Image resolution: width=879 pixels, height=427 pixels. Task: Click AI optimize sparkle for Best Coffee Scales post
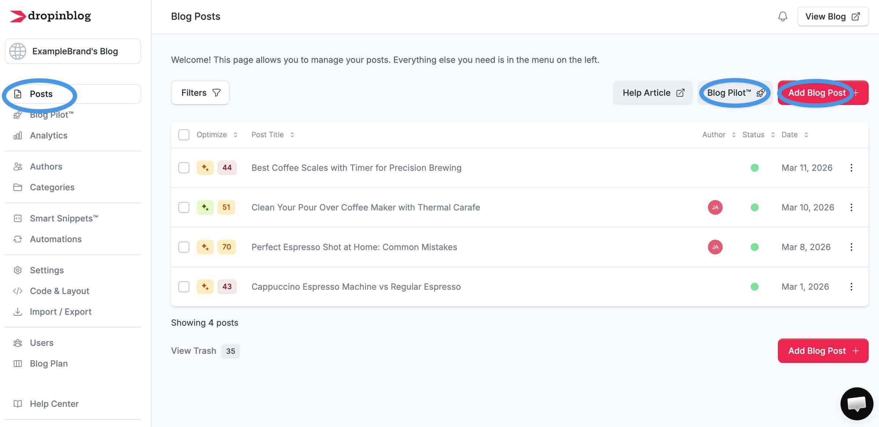click(x=205, y=168)
